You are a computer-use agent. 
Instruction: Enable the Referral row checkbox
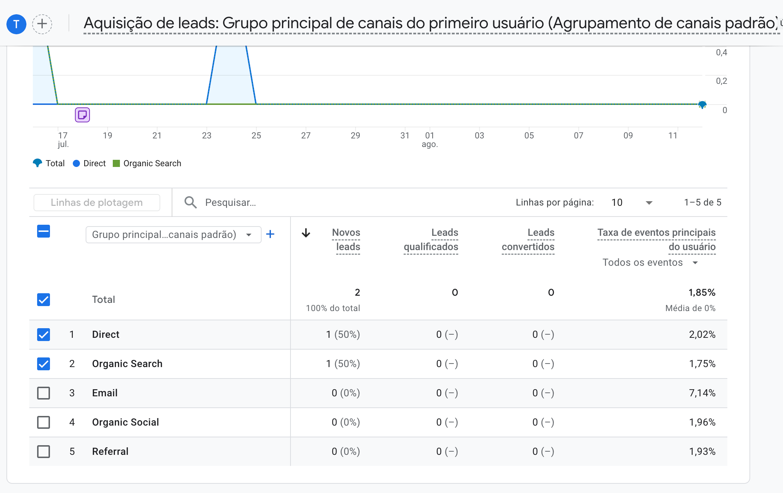coord(44,452)
